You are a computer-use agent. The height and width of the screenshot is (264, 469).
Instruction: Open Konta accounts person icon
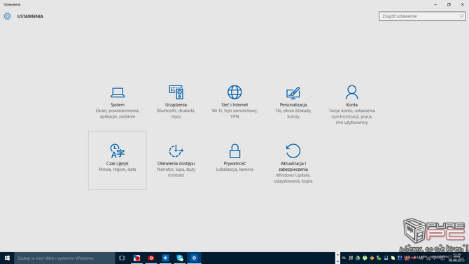pyautogui.click(x=351, y=92)
